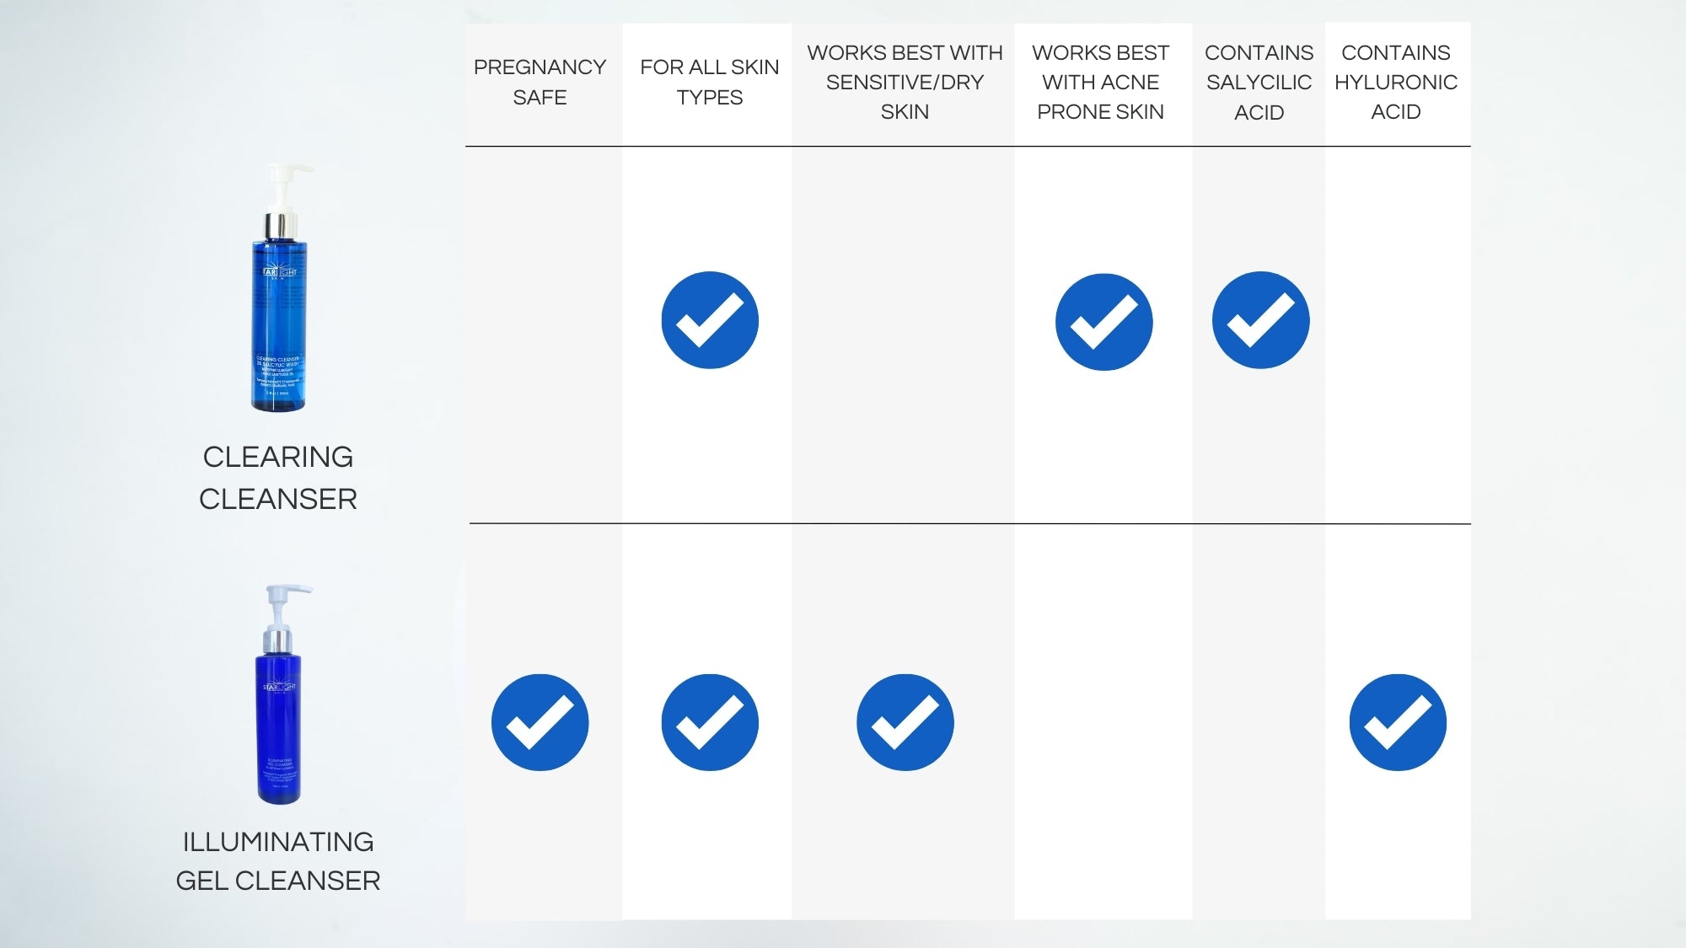Image resolution: width=1686 pixels, height=948 pixels.
Task: Click Illuminating Gel Cleanser's pregnancy safe checkmark
Action: (x=540, y=722)
